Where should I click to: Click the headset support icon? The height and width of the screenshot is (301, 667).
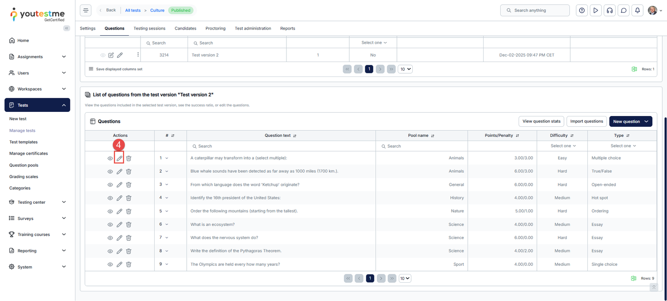pos(609,10)
